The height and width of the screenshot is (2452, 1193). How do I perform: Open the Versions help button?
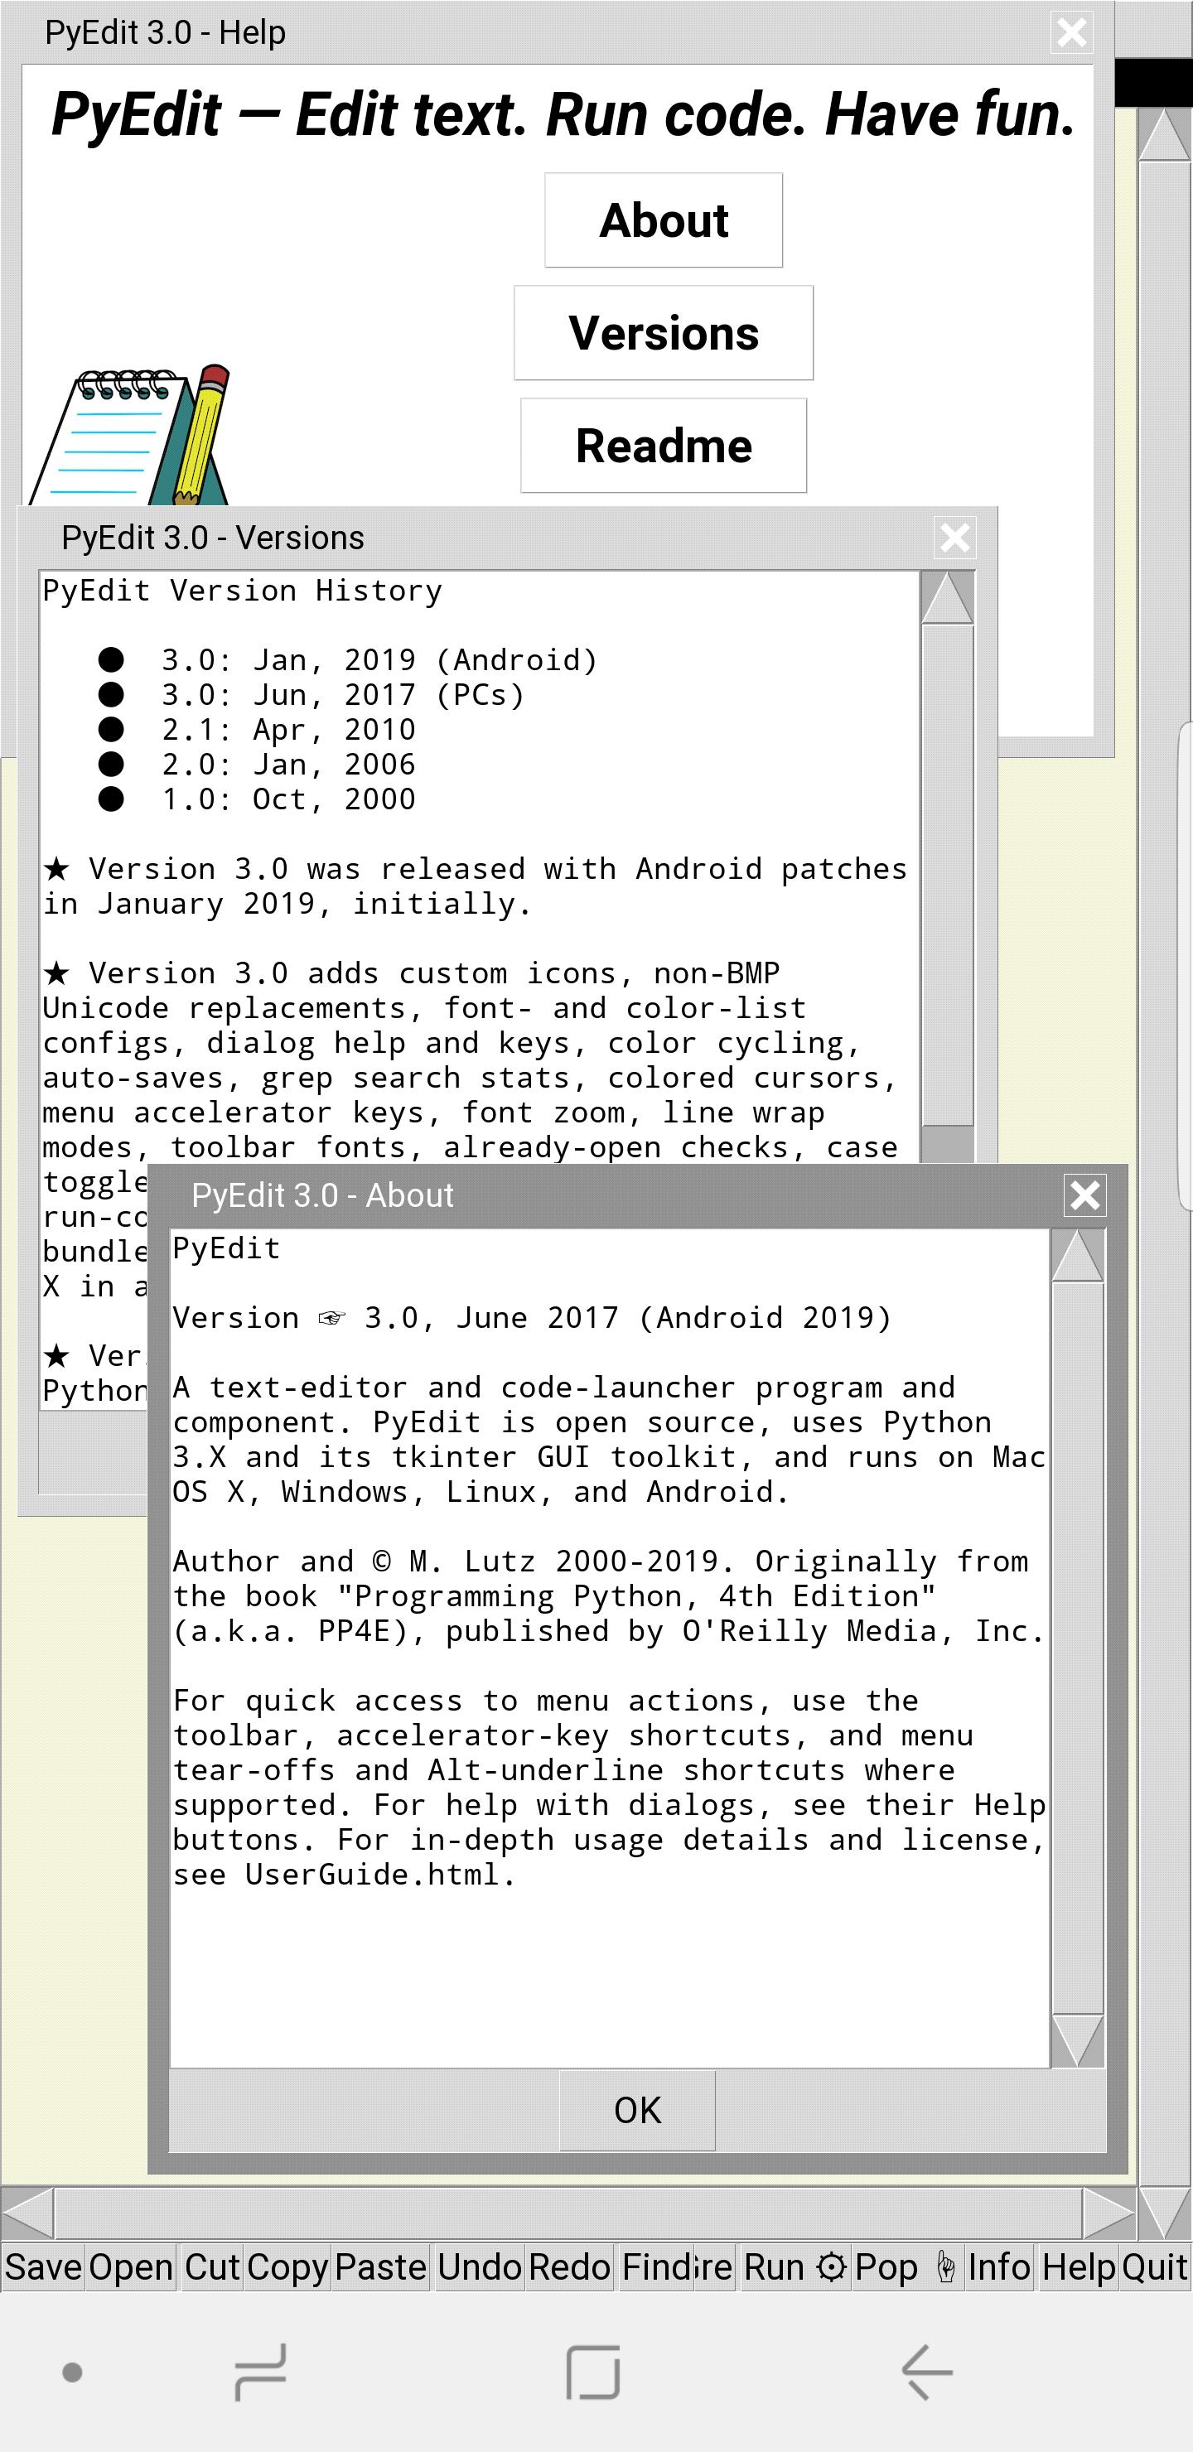[x=663, y=333]
